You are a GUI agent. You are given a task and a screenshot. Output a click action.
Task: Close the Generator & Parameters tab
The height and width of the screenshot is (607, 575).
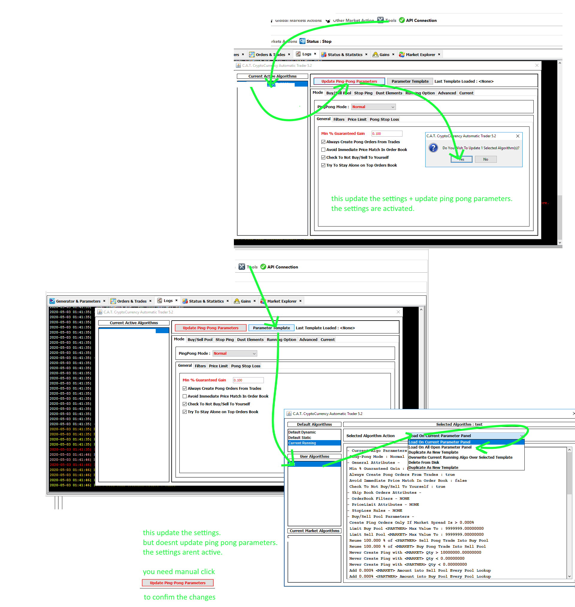104,301
